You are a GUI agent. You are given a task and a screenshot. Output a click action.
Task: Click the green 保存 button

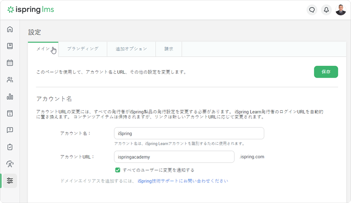[x=326, y=72]
